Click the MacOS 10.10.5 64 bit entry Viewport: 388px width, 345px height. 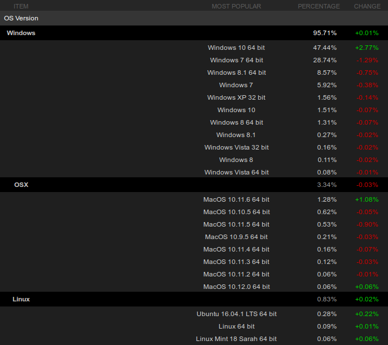236,212
